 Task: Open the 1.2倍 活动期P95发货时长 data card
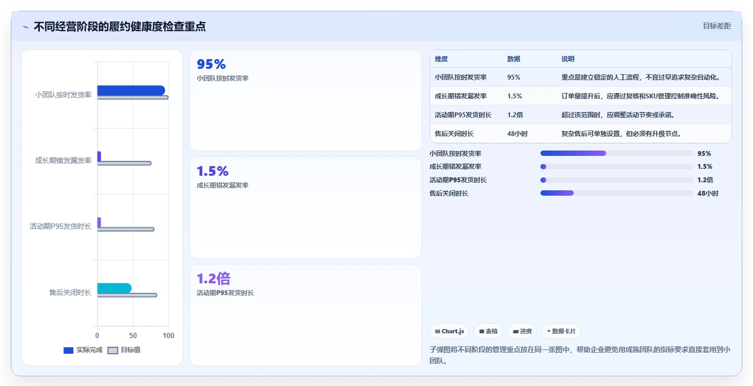pyautogui.click(x=306, y=315)
